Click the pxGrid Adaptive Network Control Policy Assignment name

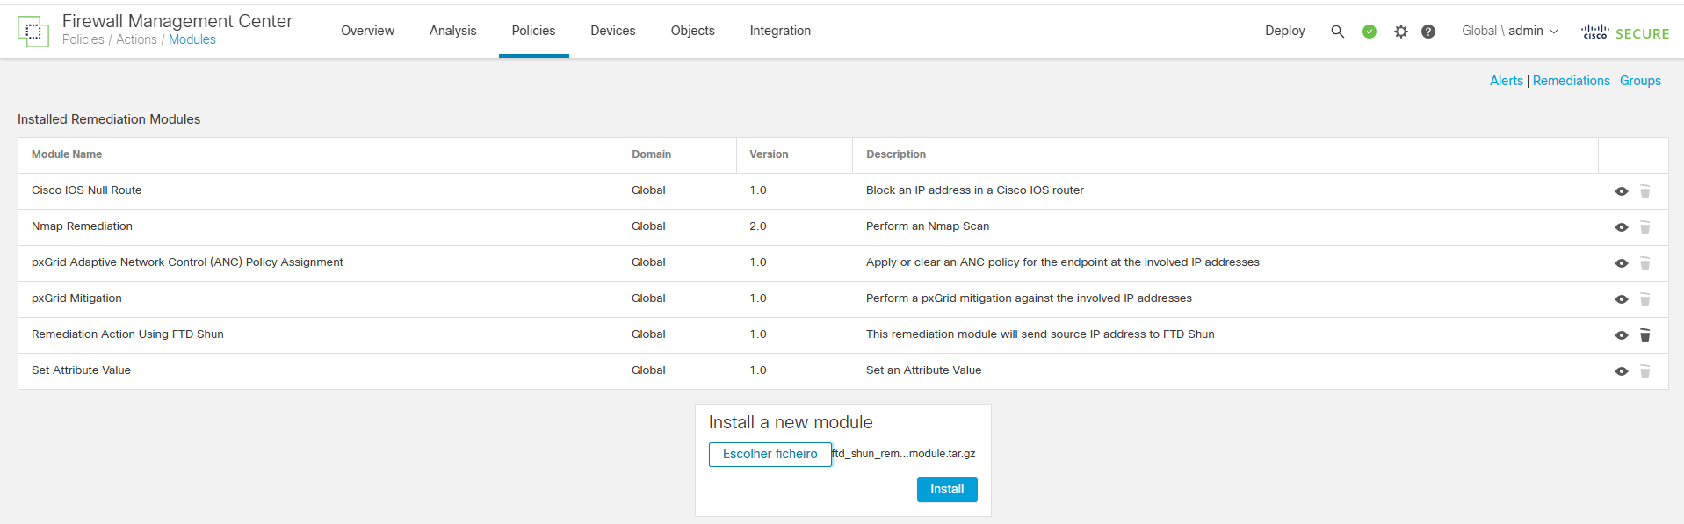(x=187, y=262)
